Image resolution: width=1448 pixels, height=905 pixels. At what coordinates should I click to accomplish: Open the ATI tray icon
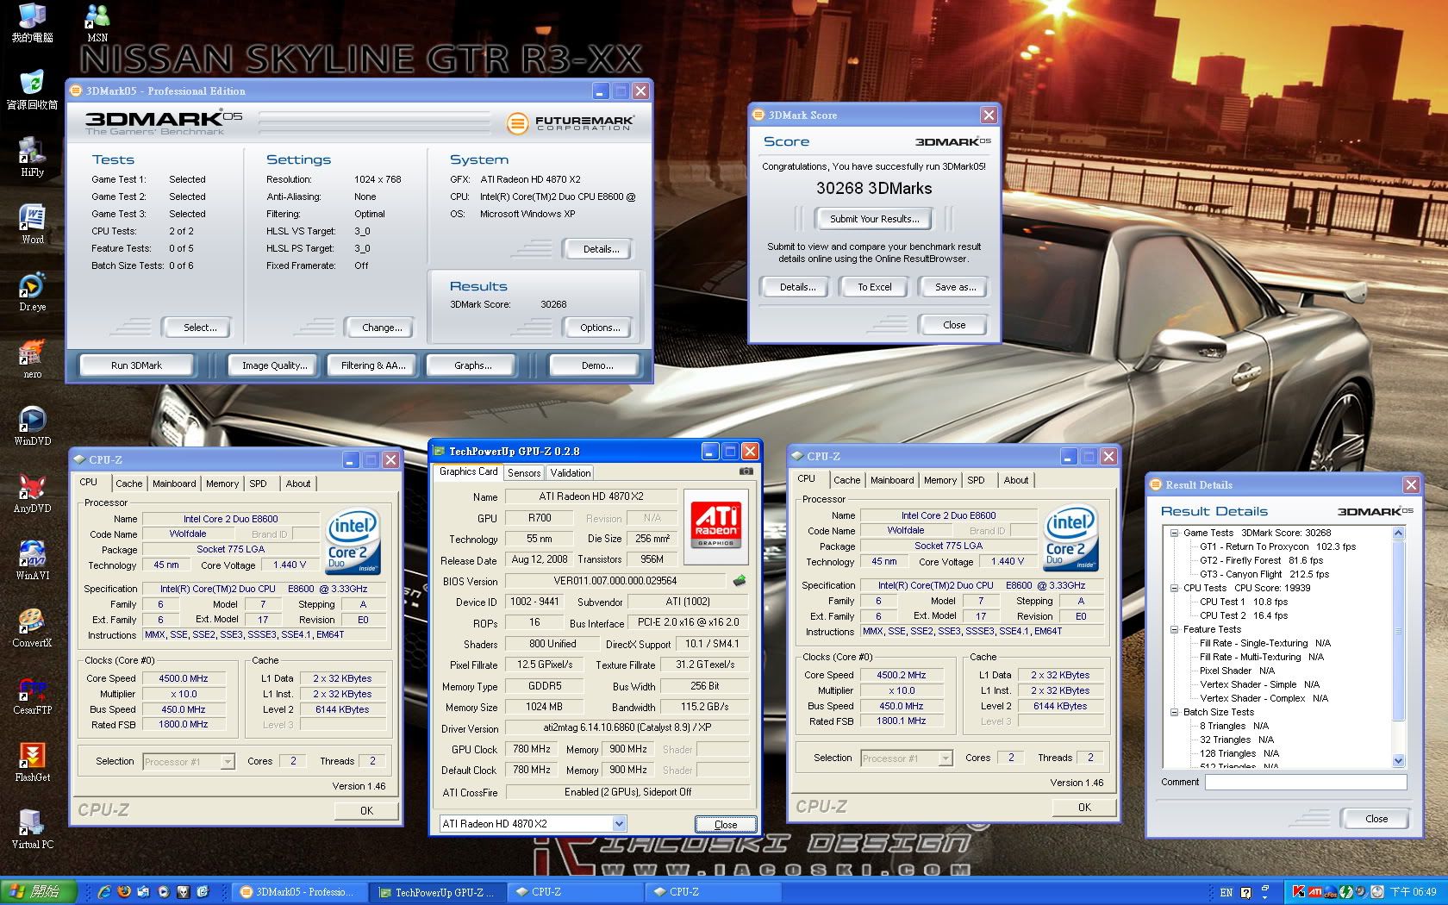coord(1316,892)
